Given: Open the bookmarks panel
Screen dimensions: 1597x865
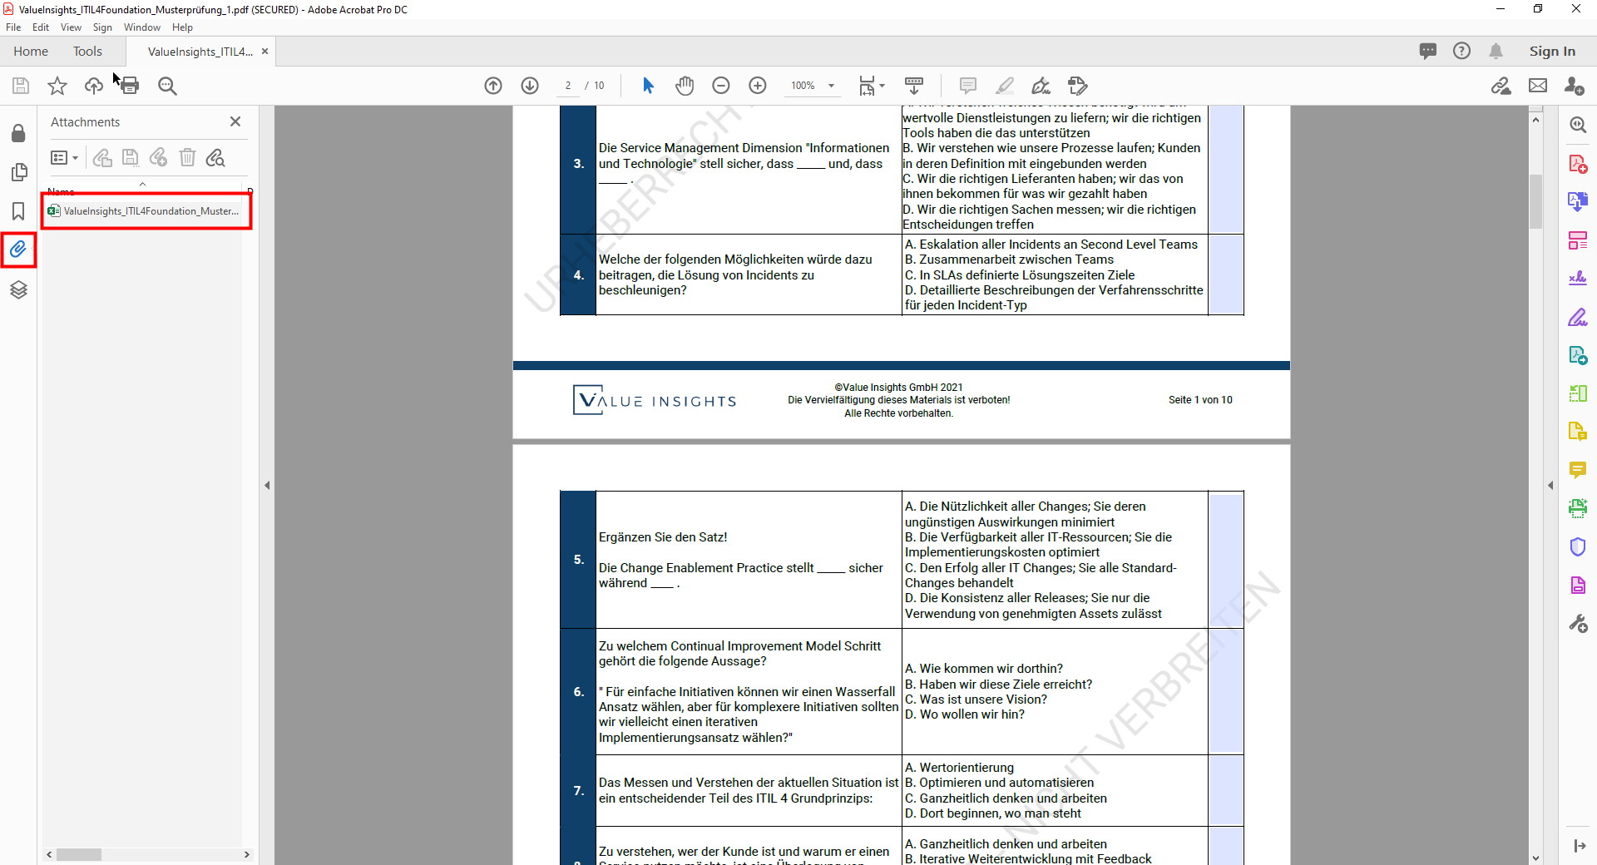Looking at the screenshot, I should coord(18,211).
